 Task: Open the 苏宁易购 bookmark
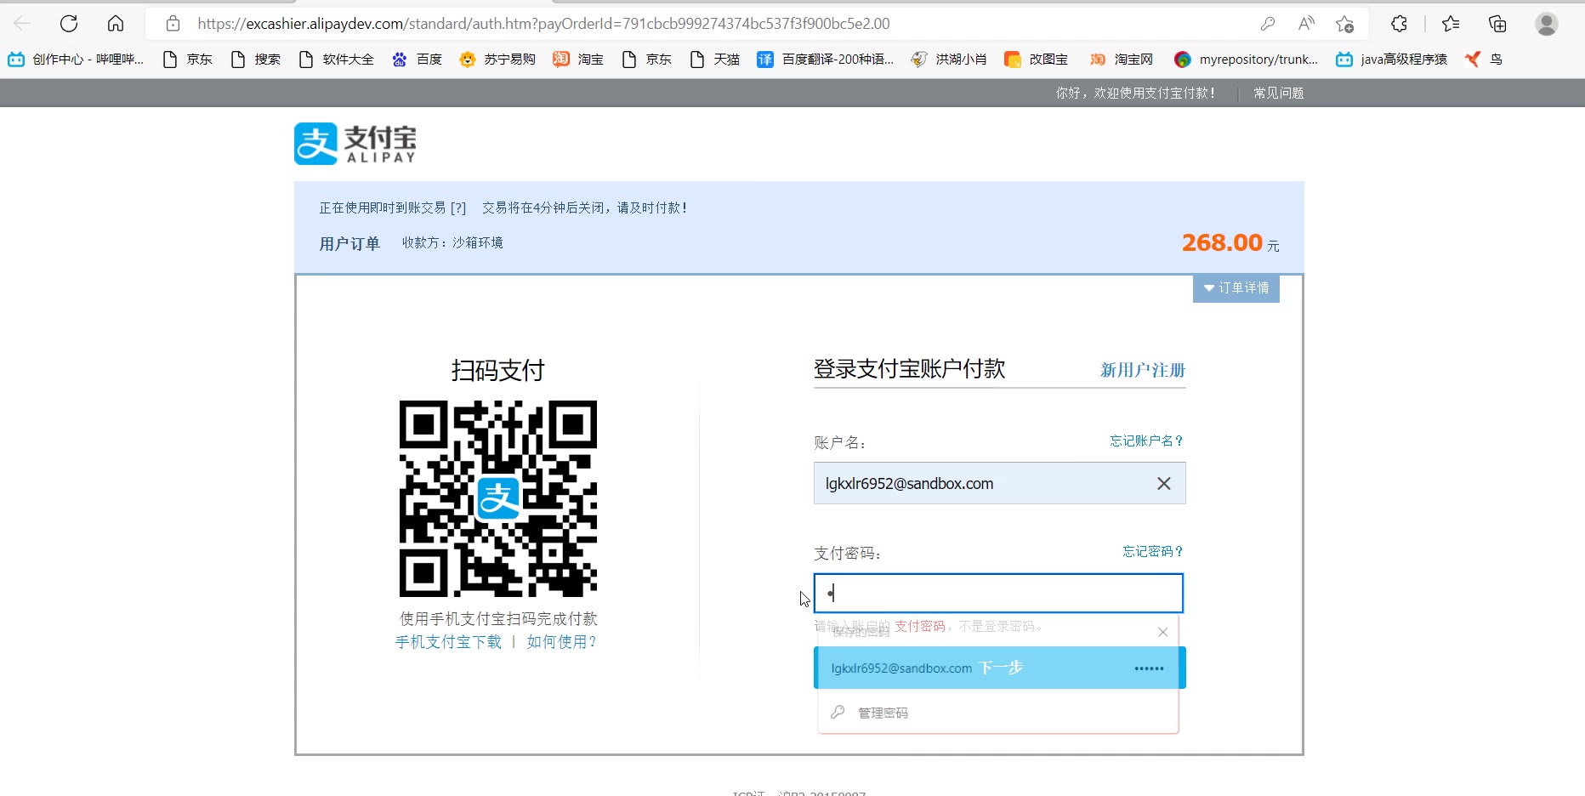click(x=497, y=59)
